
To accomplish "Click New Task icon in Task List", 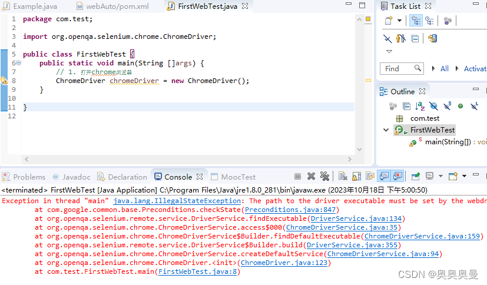I will [x=389, y=21].
